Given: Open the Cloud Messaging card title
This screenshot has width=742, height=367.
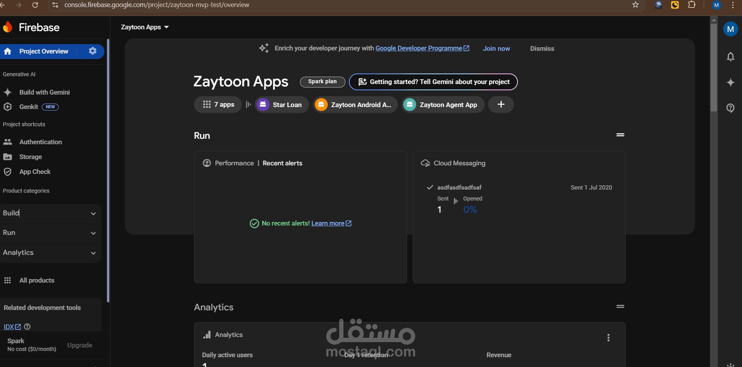Looking at the screenshot, I should click(459, 163).
